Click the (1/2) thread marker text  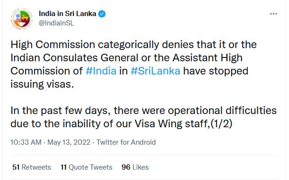pos(221,123)
